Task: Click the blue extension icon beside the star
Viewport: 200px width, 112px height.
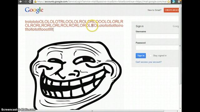Action: [x=174, y=2]
